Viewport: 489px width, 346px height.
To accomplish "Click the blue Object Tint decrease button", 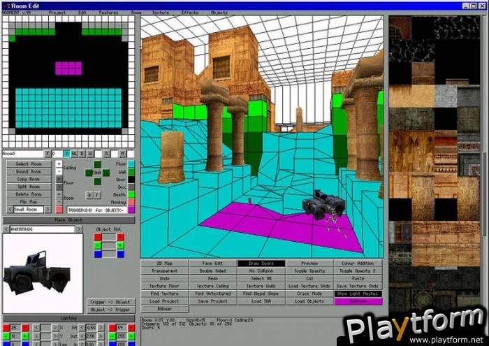I will (x=97, y=254).
